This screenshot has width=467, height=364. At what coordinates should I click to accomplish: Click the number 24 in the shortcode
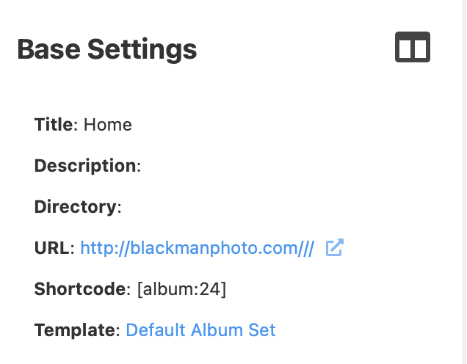(210, 289)
